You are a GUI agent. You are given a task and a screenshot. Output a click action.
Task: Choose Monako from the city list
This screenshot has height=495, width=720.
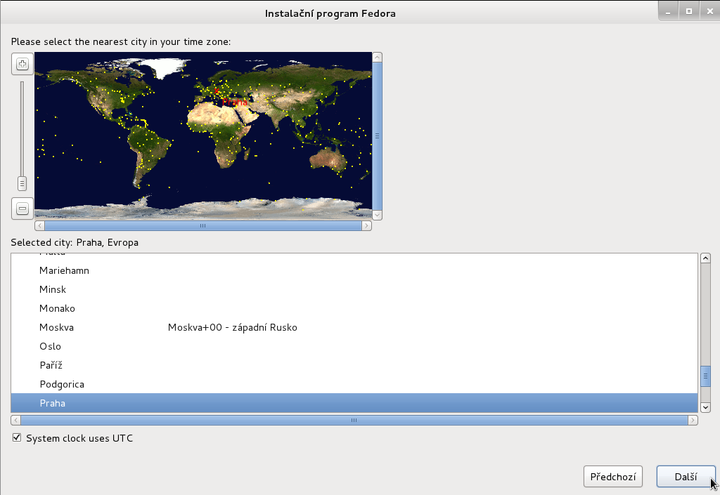57,308
